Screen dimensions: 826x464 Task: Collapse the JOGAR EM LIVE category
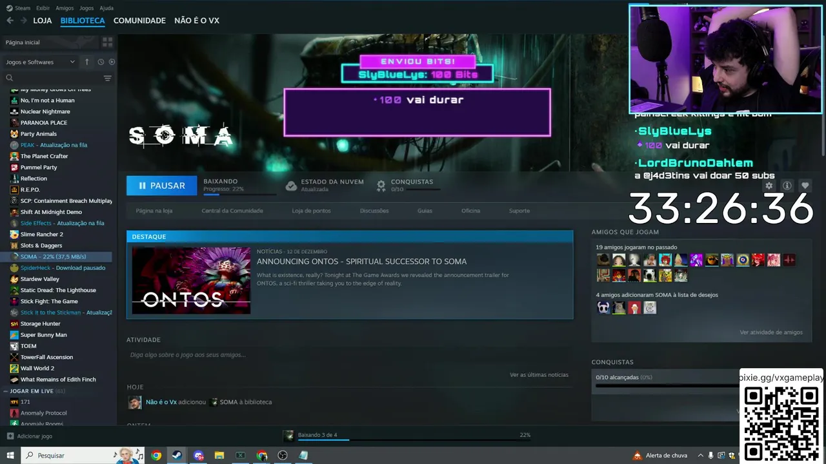click(6, 391)
